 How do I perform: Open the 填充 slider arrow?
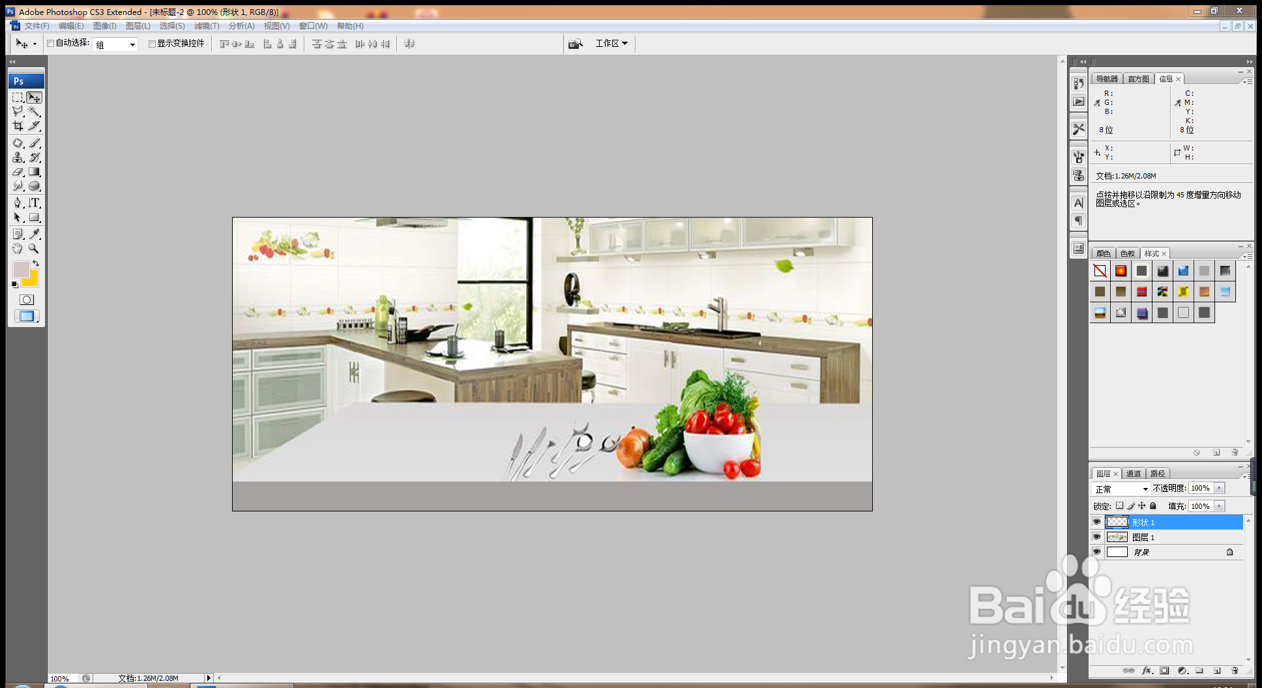1219,506
